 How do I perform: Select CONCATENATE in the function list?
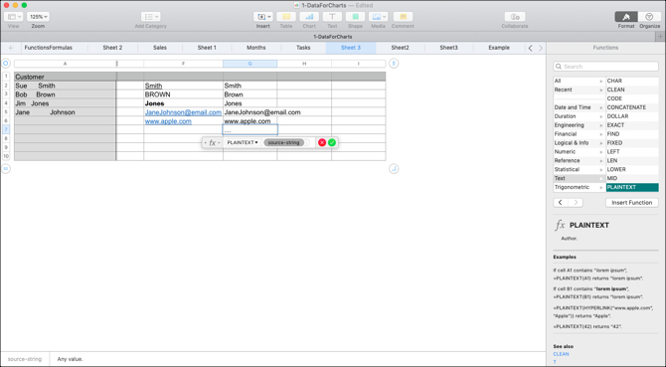(x=632, y=107)
